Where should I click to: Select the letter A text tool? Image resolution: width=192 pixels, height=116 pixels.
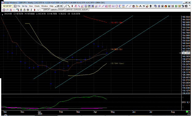pos(140,6)
